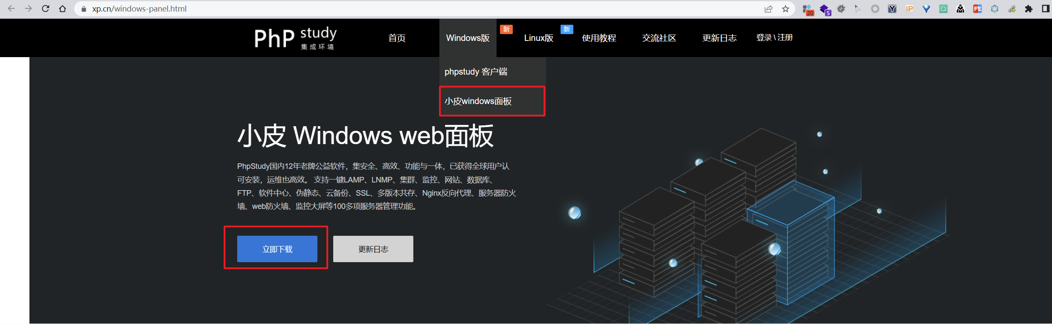Open the purple layered extension with badge 5
Viewport: 1052px width, 324px height.
pos(825,9)
